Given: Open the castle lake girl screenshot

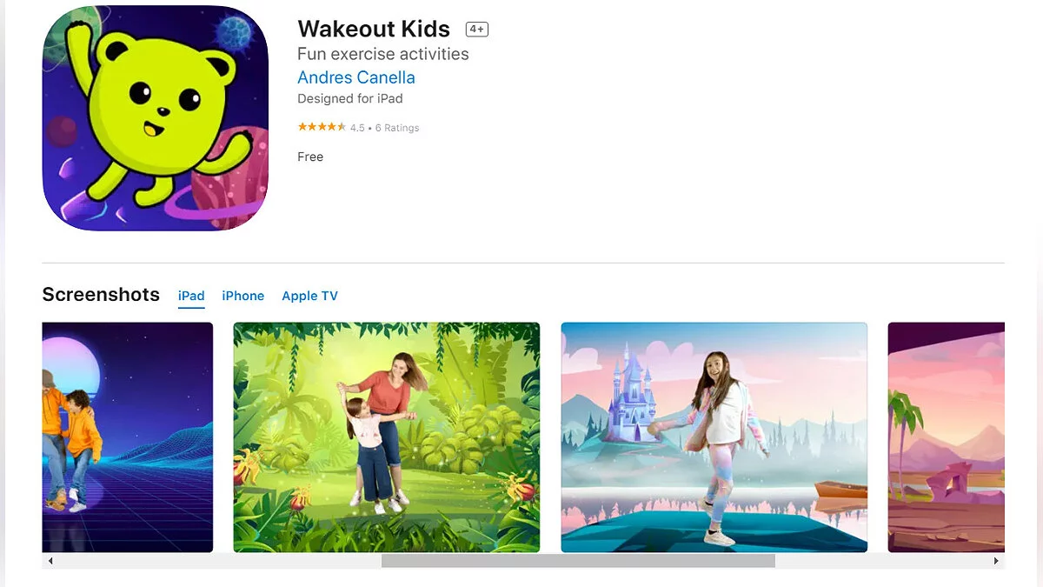Looking at the screenshot, I should click(714, 437).
